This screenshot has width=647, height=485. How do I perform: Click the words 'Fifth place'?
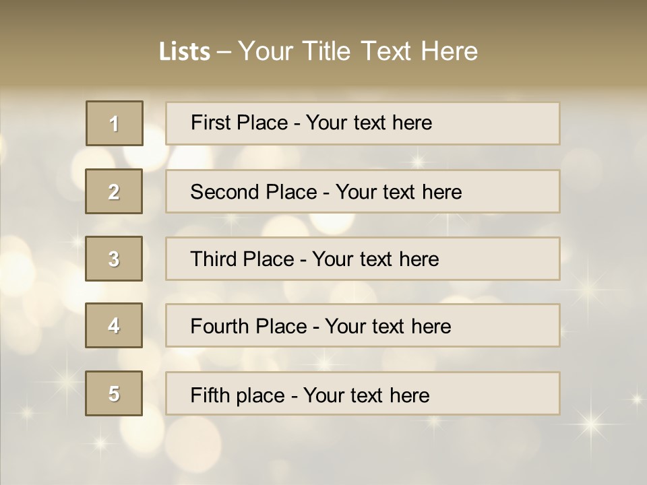[x=237, y=395]
